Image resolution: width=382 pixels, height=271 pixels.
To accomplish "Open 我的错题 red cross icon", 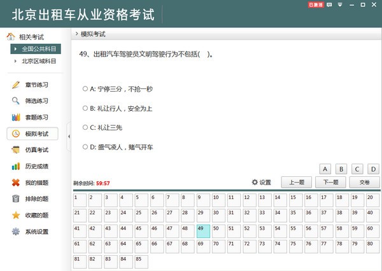I will [16, 183].
